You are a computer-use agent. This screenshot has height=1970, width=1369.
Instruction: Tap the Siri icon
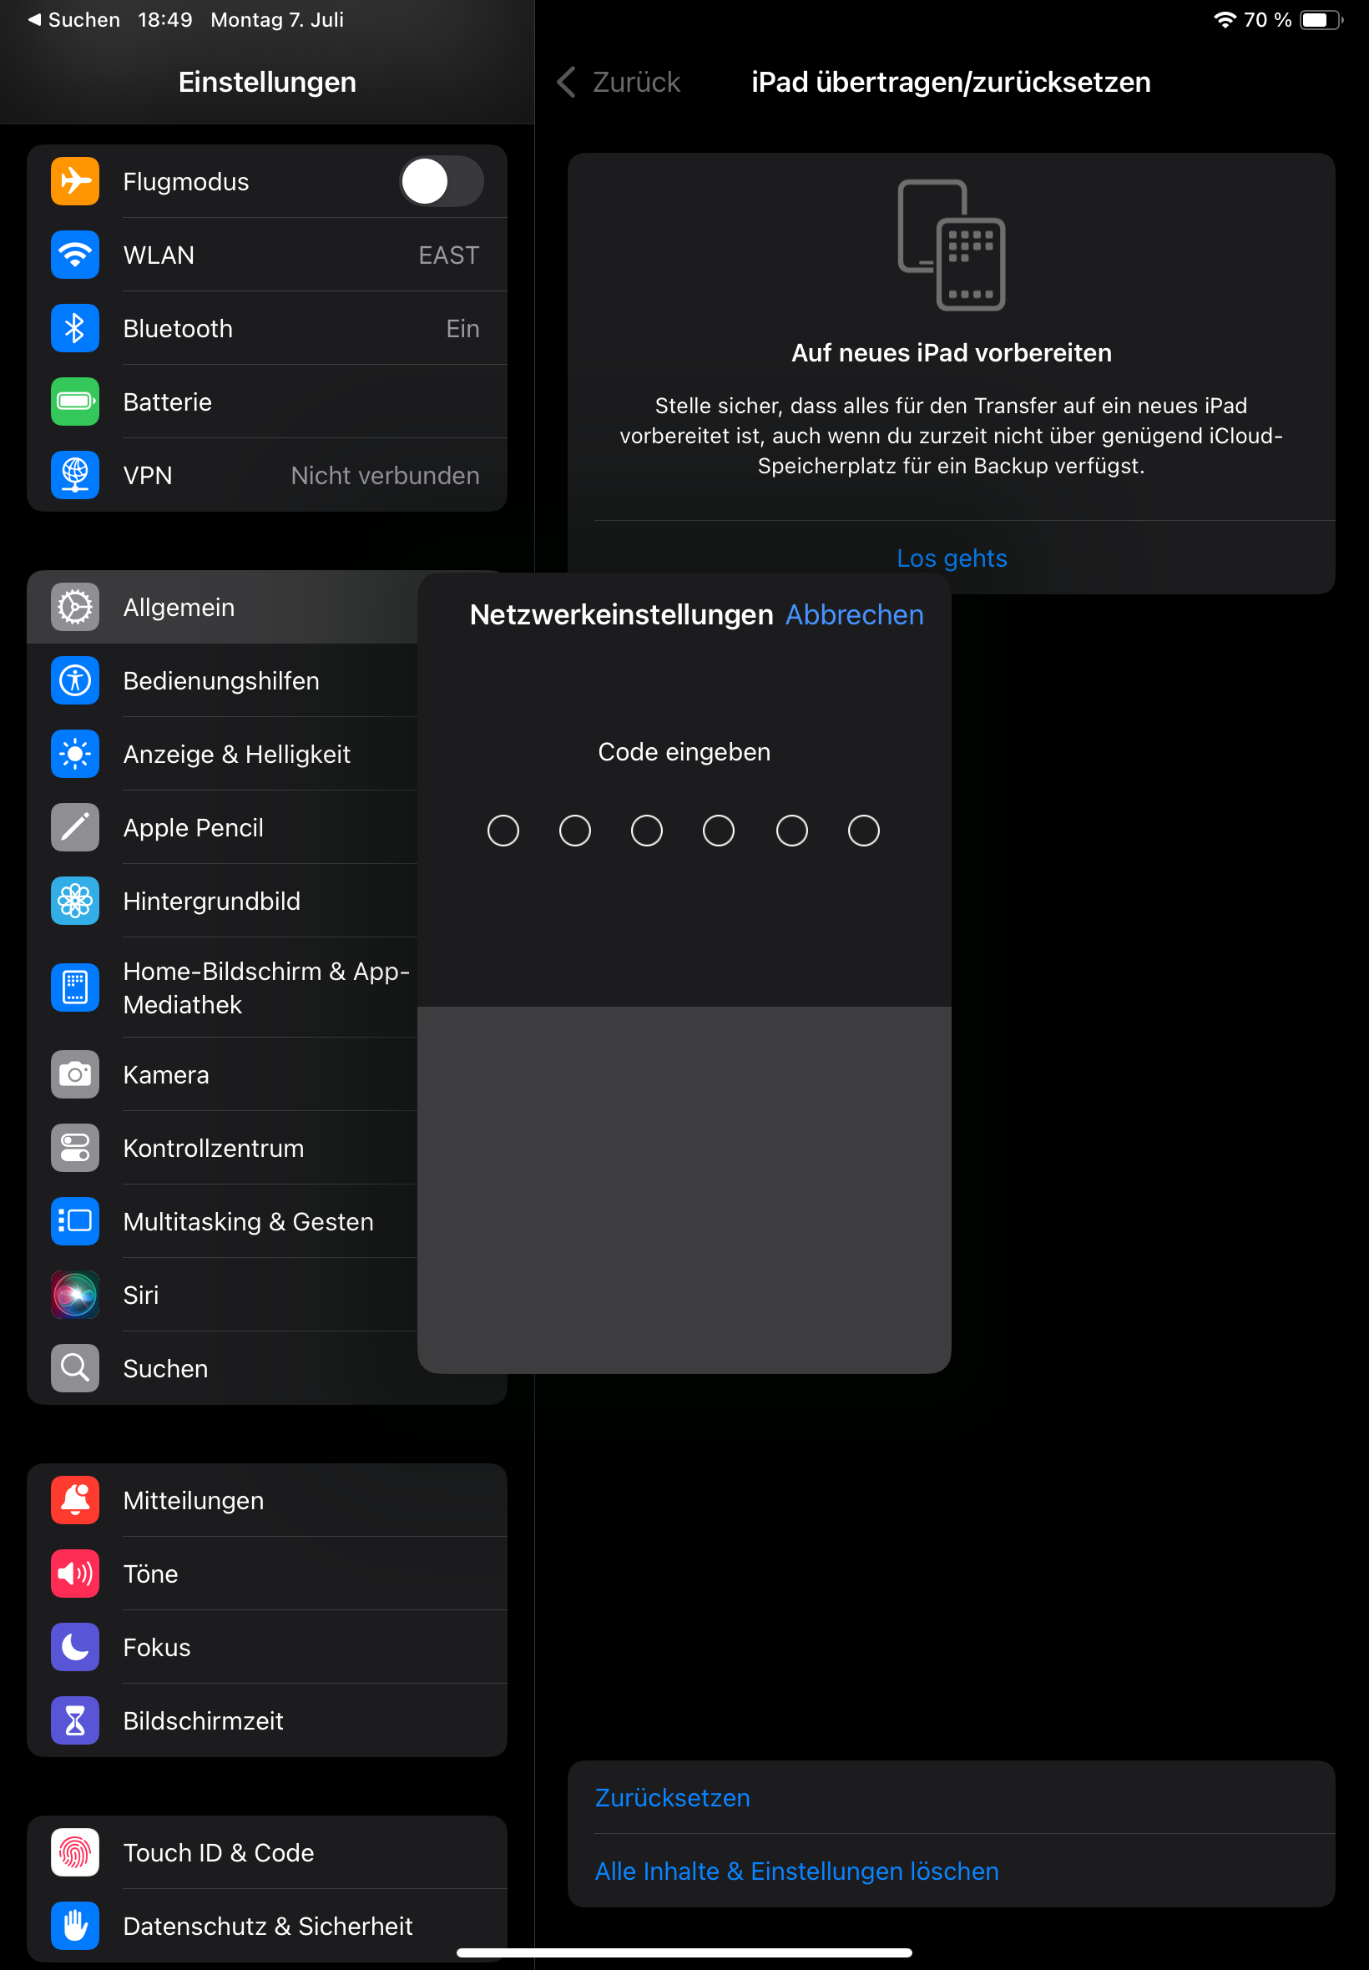click(x=74, y=1295)
